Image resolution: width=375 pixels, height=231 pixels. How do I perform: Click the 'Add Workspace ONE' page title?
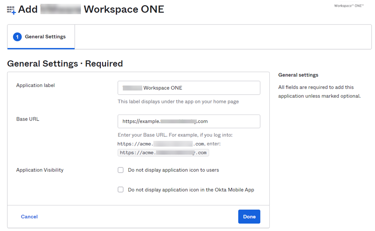[91, 9]
